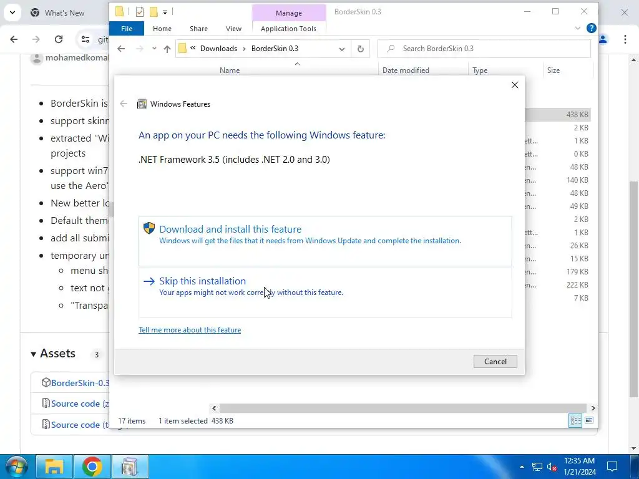Select the Application Tools tab
Viewport: 639px width, 479px height.
[x=288, y=29]
